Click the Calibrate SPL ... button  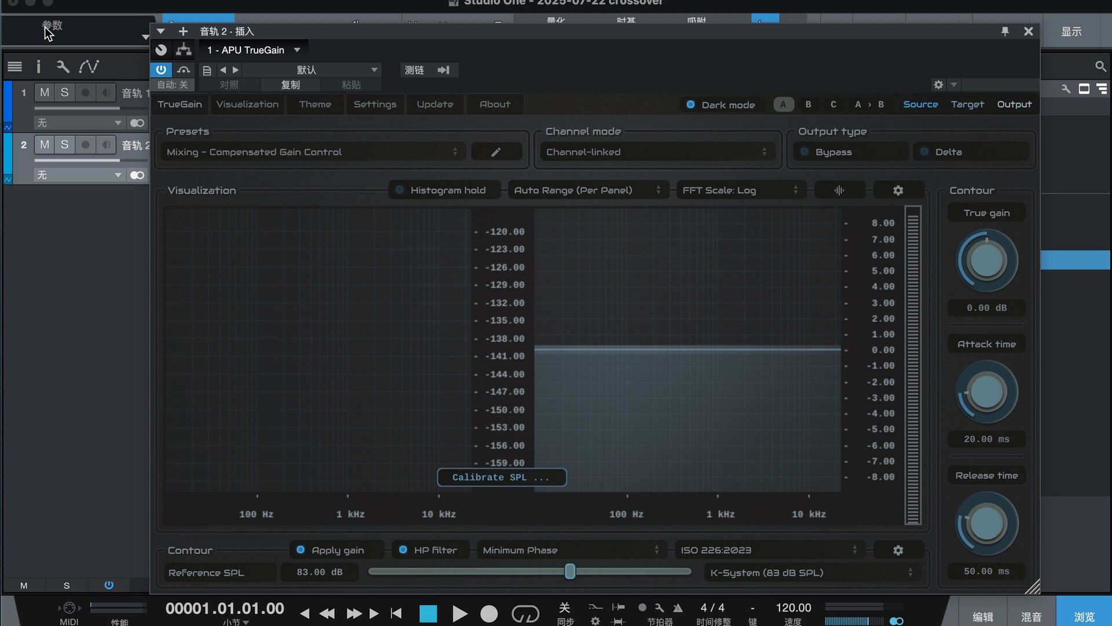(x=502, y=478)
